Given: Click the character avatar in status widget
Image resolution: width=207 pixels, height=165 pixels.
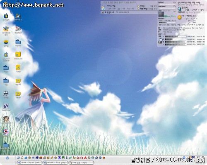Looking at the screenshot, I should [103, 8].
